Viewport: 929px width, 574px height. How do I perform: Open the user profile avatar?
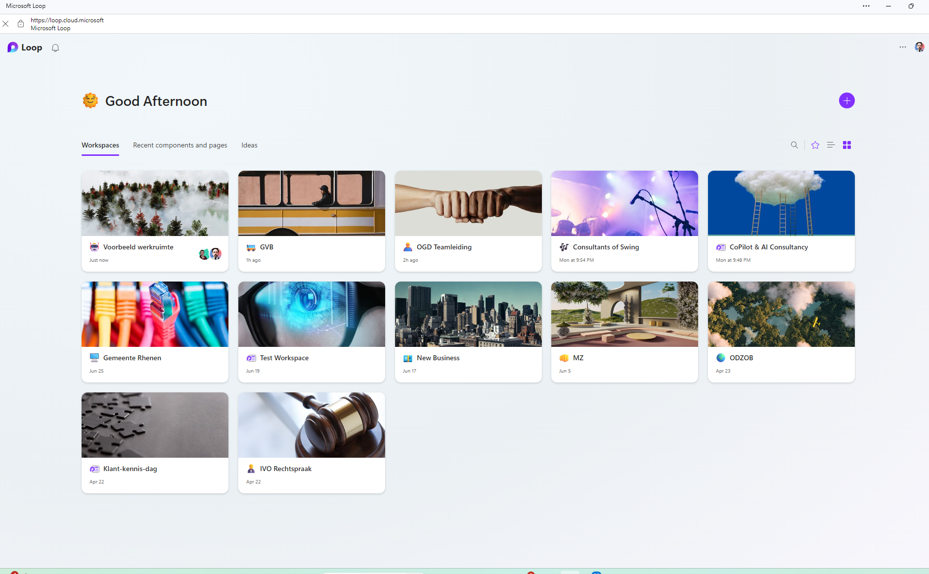920,47
